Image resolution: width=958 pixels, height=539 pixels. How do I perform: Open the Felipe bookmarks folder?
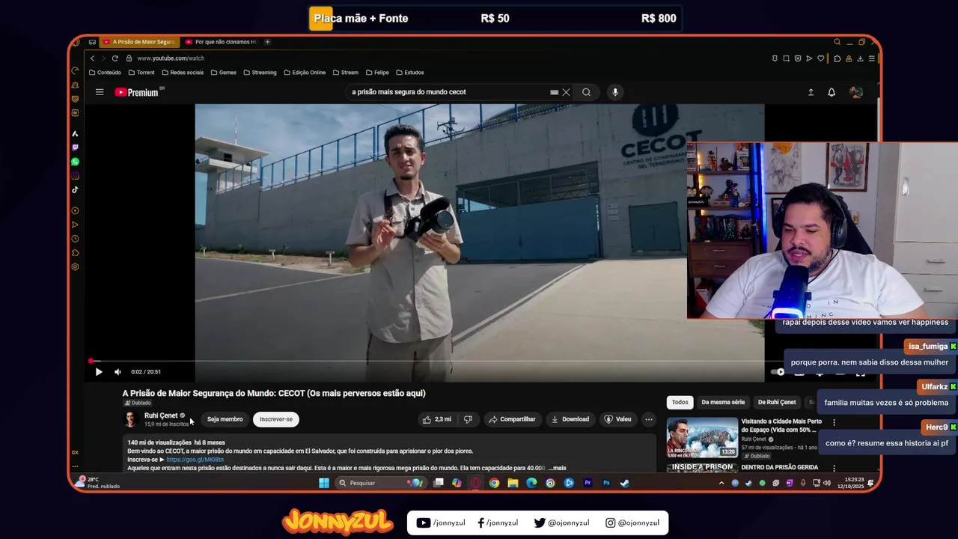point(377,73)
